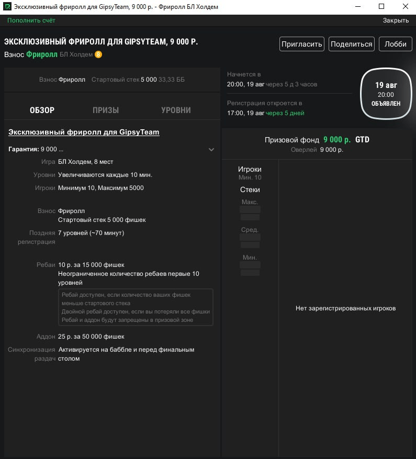This screenshot has width=416, height=459.
Task: Open the ПРИЗЫ tab
Action: pos(106,110)
